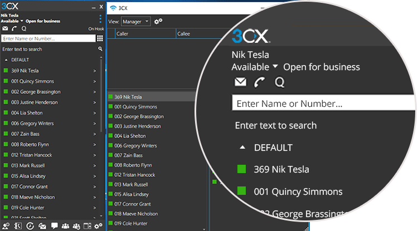Click the 3CX logo in small phone panel
Image resolution: width=418 pixels, height=231 pixels.
pos(9,6)
